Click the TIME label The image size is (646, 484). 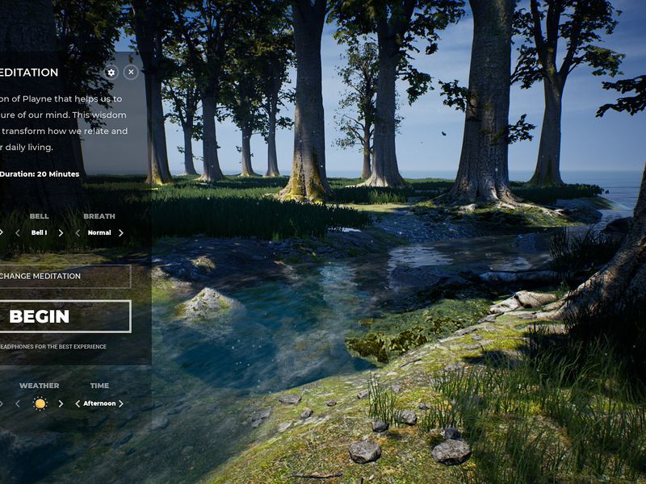pyautogui.click(x=99, y=386)
